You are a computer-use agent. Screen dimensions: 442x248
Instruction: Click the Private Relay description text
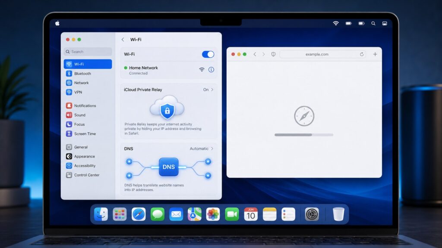tap(163, 129)
